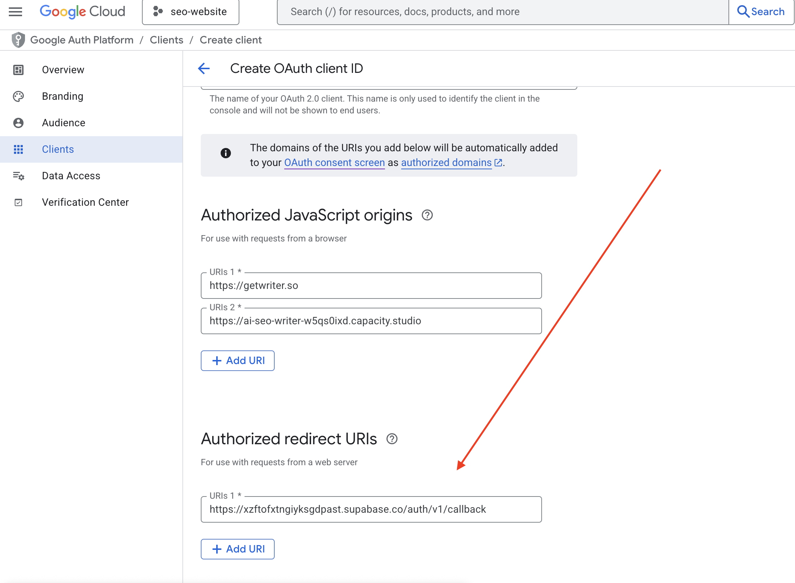Click the info icon in the notice
This screenshot has height=583, width=795.
point(226,153)
